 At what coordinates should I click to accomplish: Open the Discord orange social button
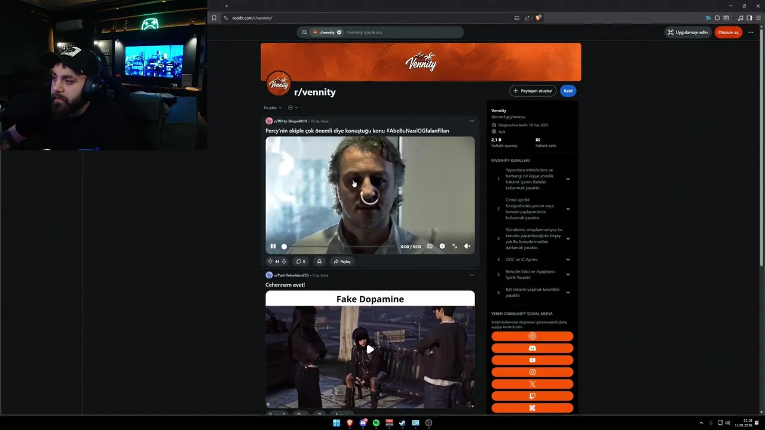click(532, 348)
